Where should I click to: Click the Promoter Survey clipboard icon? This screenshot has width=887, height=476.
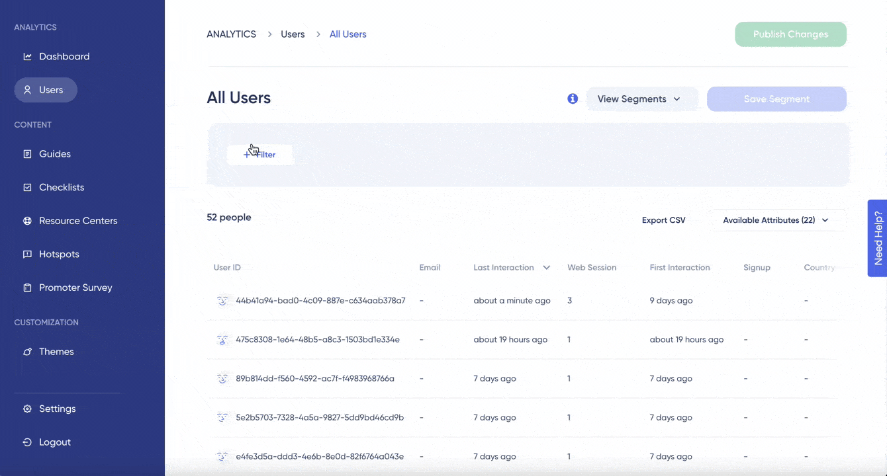tap(27, 288)
